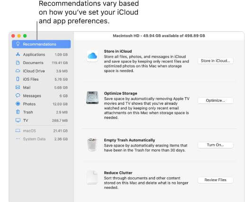Image resolution: width=245 pixels, height=202 pixels.
Task: Click the TV display sidebar icon
Action: (18, 120)
